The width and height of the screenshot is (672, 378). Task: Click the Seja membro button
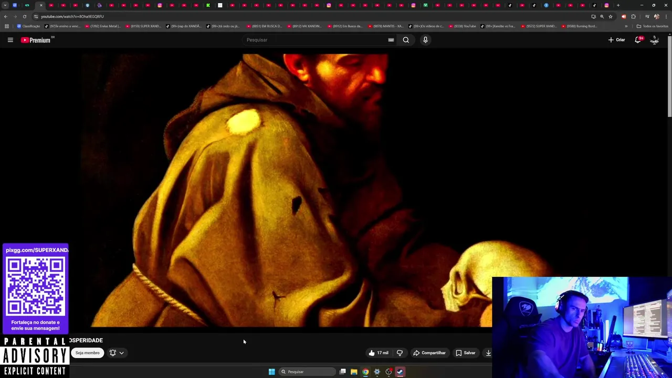pos(87,353)
